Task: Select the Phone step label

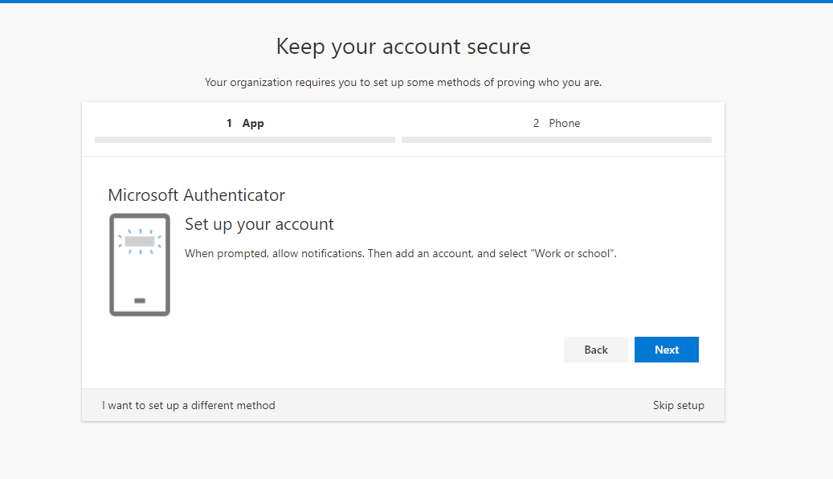Action: click(564, 123)
